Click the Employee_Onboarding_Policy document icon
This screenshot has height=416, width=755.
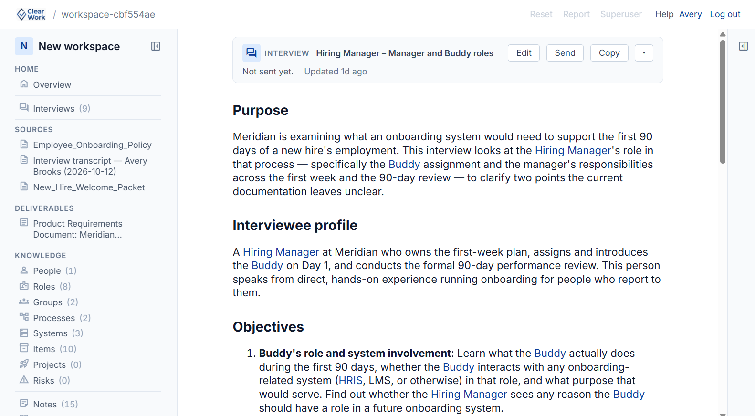pyautogui.click(x=24, y=144)
